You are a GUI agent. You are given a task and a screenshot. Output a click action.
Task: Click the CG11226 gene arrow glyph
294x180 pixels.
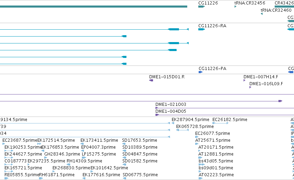[201, 7]
